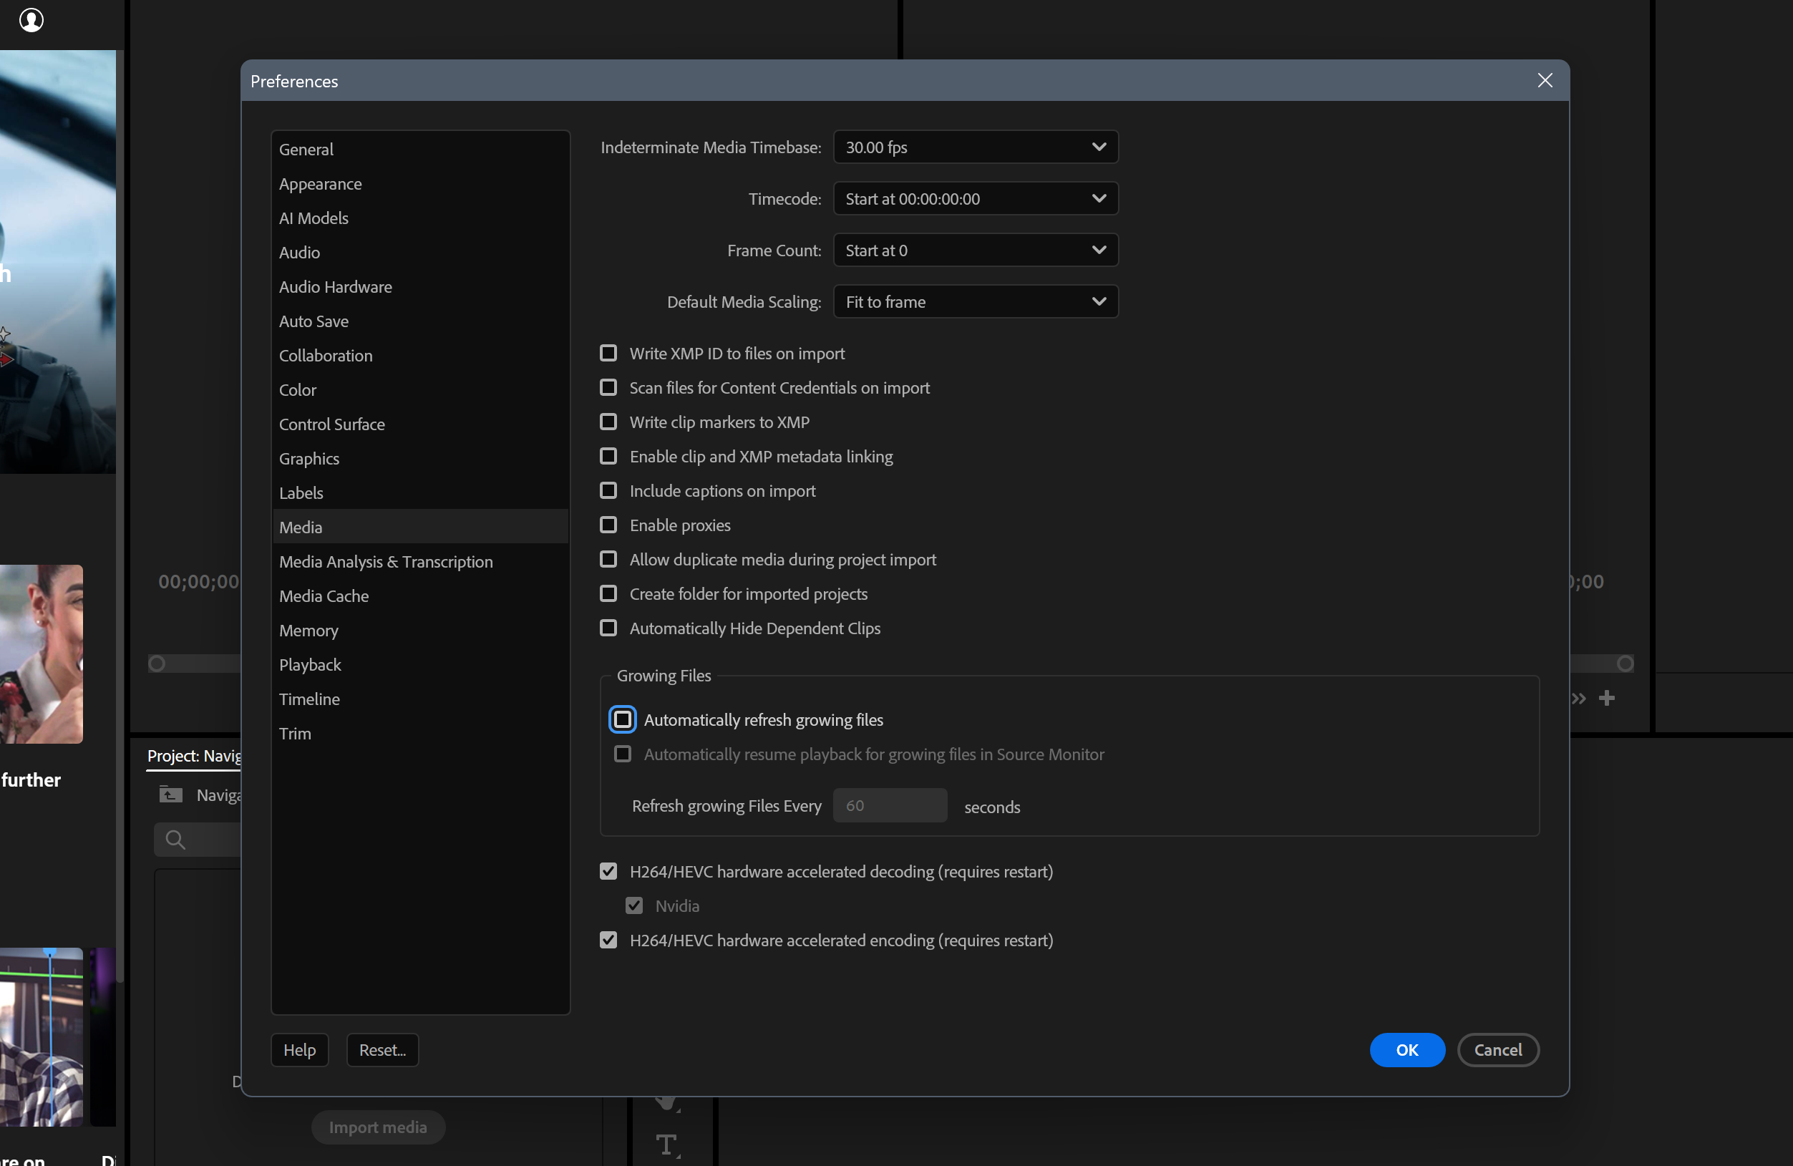Select General preferences category
Viewport: 1793px width, 1166px height.
coord(420,149)
